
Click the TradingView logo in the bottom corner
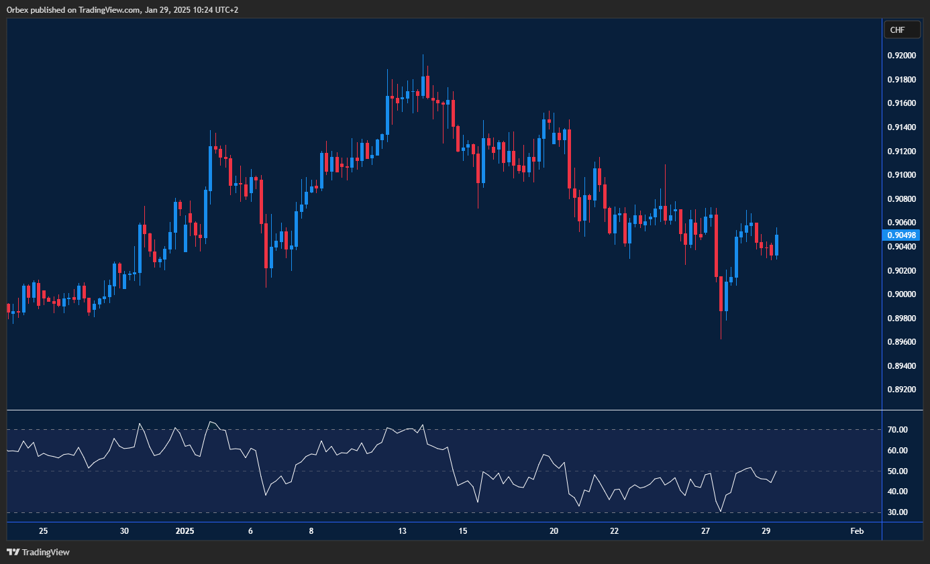(37, 552)
